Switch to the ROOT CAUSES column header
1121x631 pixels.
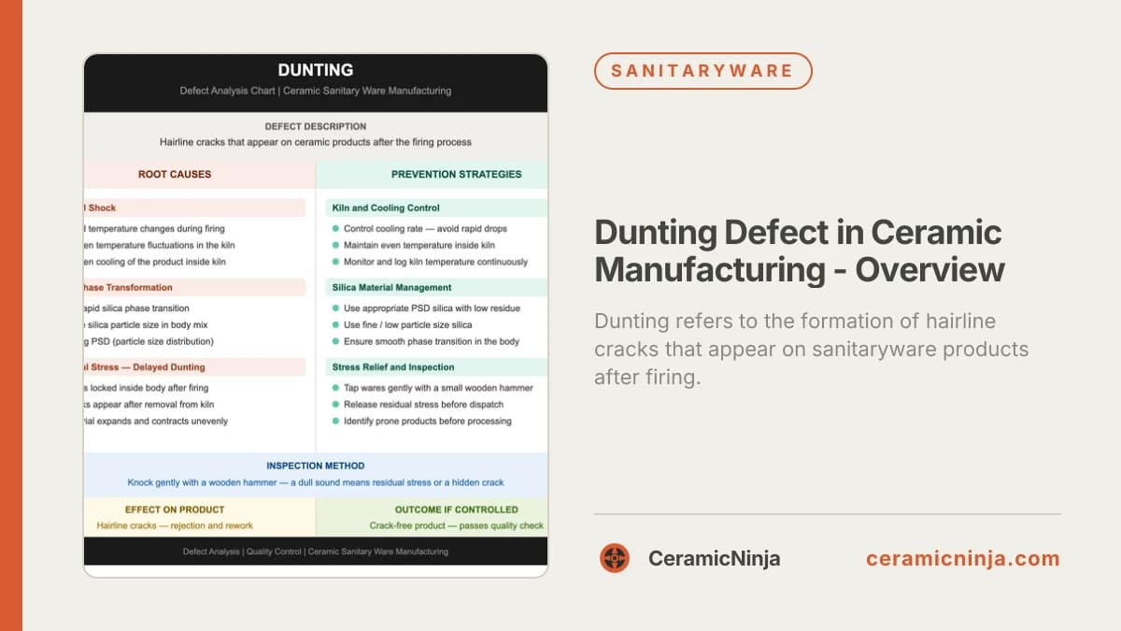[x=173, y=174]
